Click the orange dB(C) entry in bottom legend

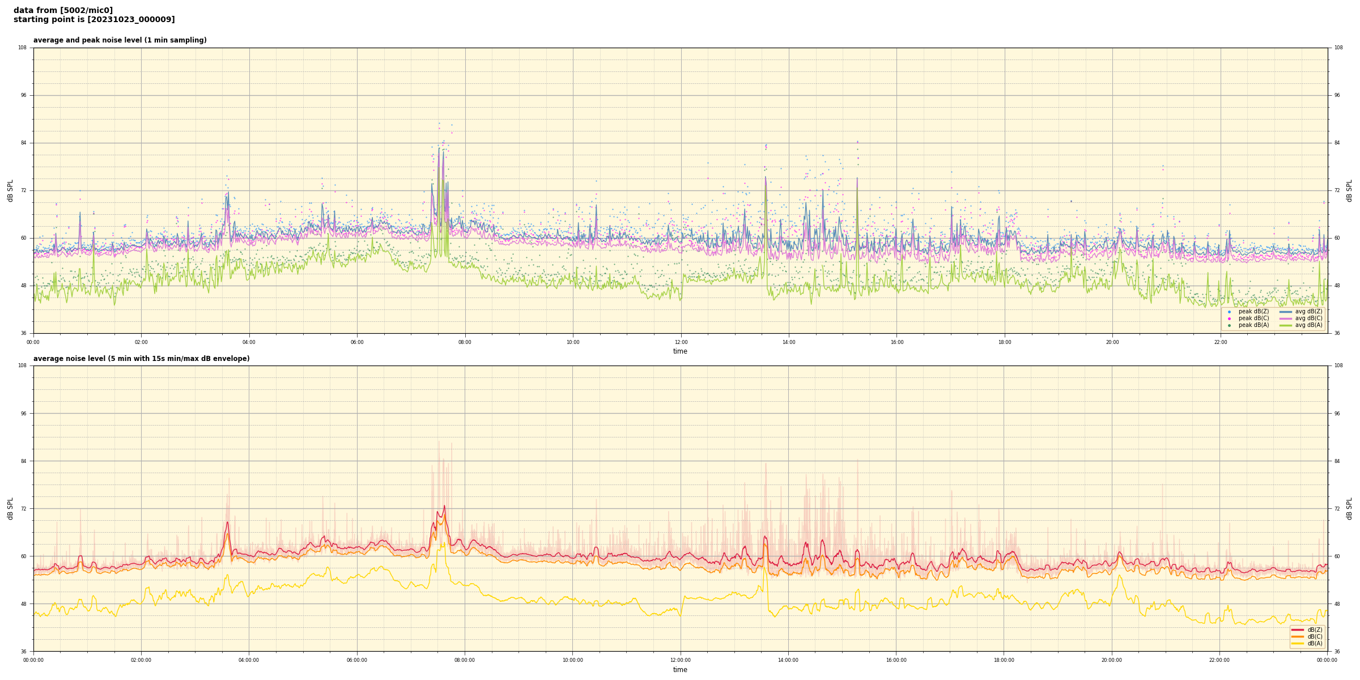tap(1298, 636)
